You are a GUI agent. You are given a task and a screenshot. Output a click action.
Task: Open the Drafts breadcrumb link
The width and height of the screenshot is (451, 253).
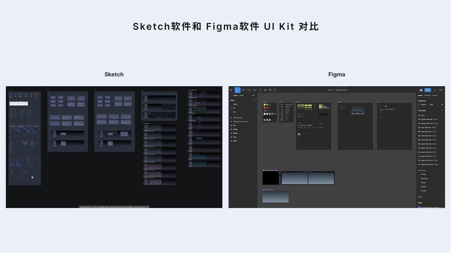(x=330, y=90)
